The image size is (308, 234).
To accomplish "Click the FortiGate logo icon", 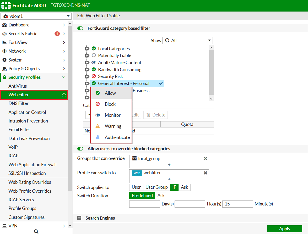I will point(6,5).
